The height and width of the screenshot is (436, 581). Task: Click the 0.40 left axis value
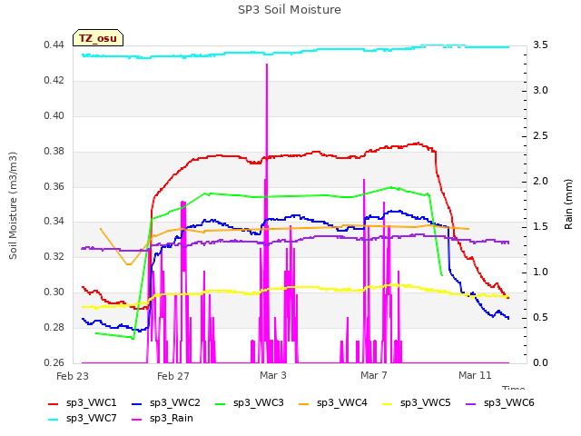point(54,115)
